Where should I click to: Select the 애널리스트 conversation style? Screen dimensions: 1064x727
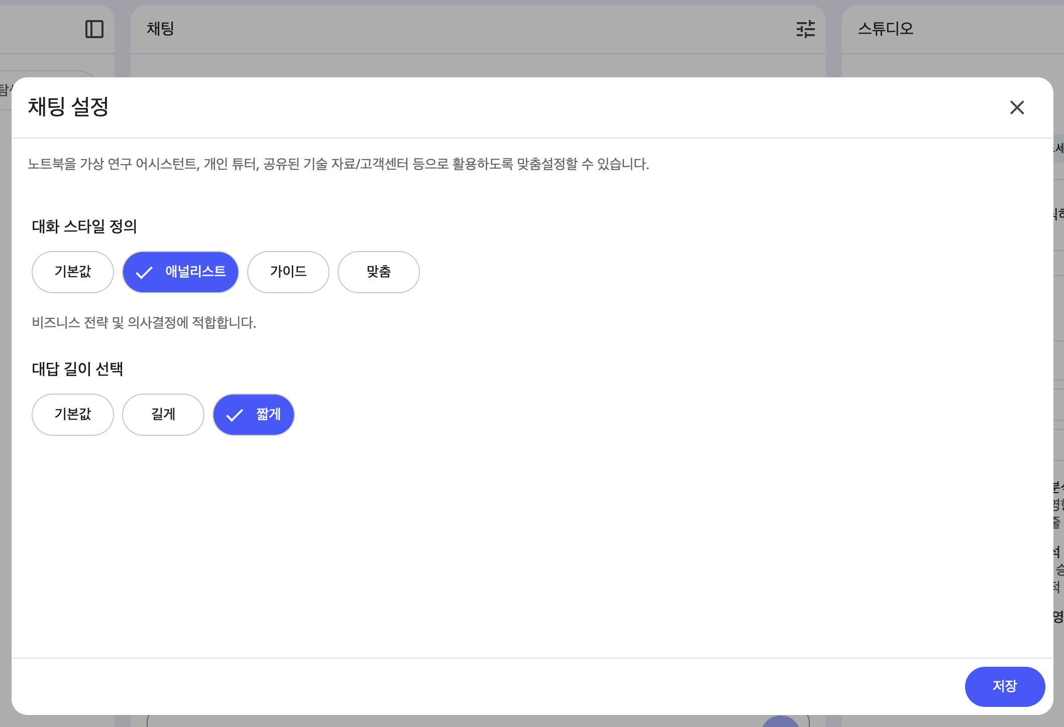[195, 272]
